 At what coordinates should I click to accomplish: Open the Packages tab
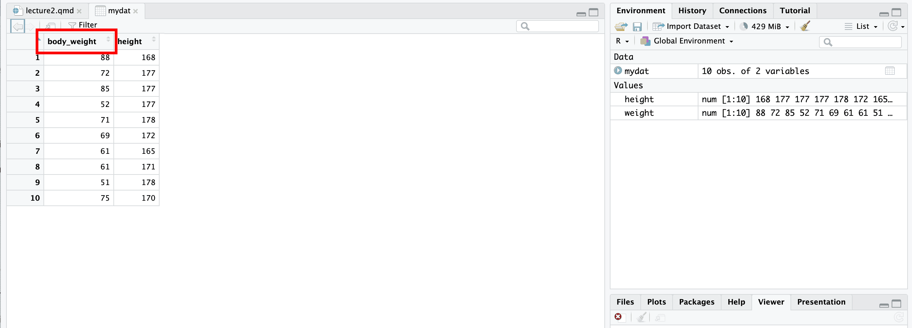[696, 302]
